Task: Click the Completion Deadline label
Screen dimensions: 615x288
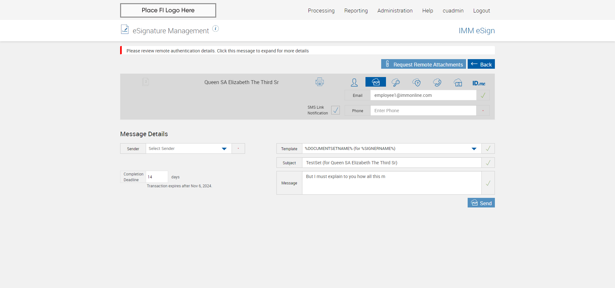Action: pyautogui.click(x=133, y=177)
